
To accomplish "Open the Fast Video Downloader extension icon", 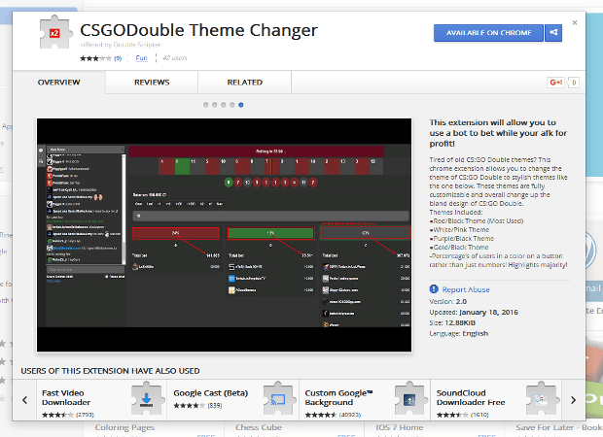I will tap(146, 398).
